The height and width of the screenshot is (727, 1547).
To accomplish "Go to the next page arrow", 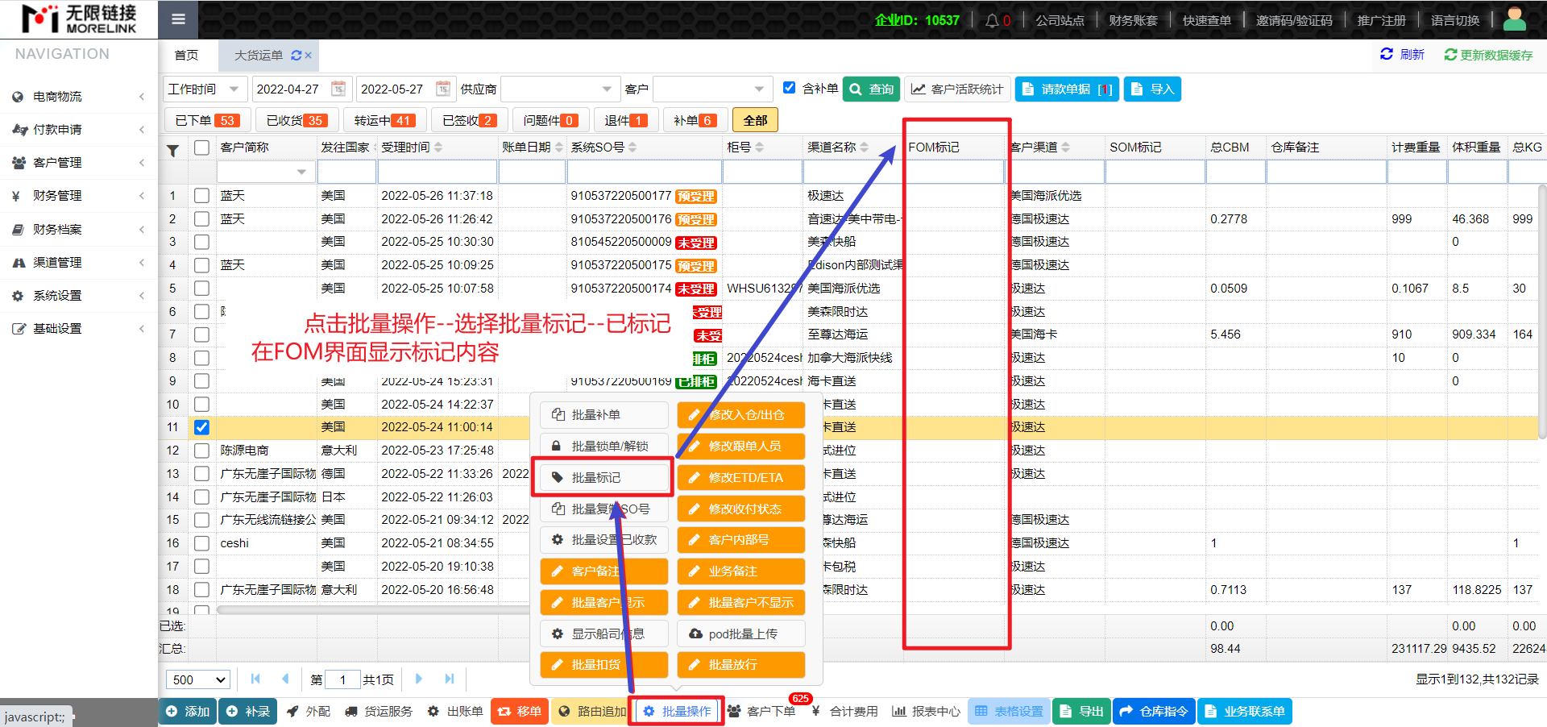I will point(419,679).
